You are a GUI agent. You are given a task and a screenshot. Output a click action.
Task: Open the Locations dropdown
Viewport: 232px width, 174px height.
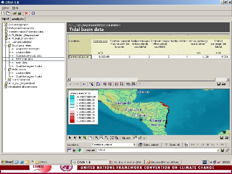(x=134, y=145)
